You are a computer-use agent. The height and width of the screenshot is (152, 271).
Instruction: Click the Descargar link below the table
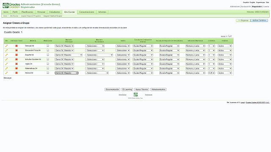[8, 78]
